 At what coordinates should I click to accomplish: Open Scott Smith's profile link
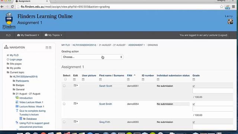106,104
